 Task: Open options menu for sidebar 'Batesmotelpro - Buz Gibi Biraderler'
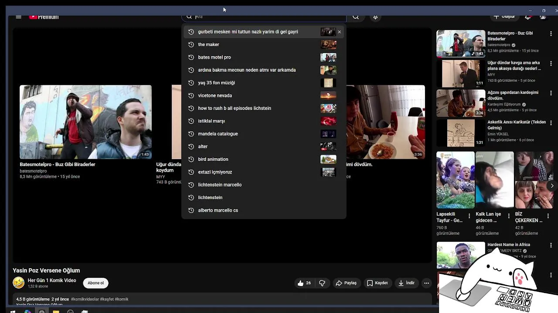click(551, 34)
